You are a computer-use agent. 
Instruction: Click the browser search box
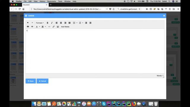(129, 9)
